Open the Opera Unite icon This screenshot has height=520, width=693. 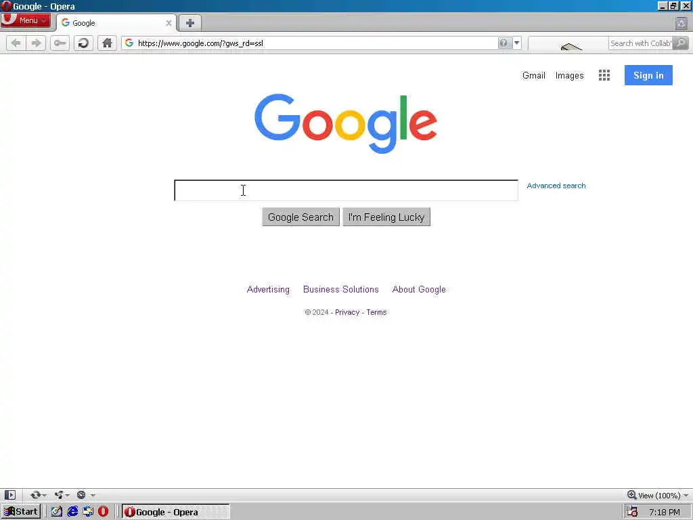click(59, 495)
